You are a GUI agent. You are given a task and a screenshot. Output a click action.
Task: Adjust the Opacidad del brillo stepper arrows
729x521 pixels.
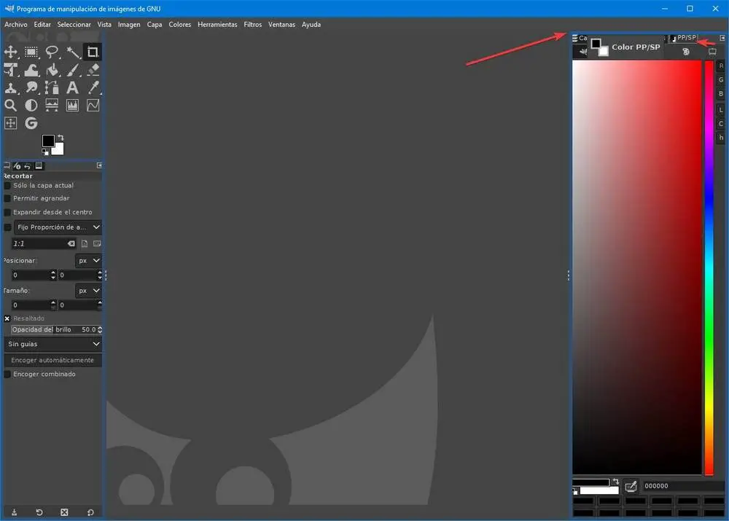[x=99, y=329]
